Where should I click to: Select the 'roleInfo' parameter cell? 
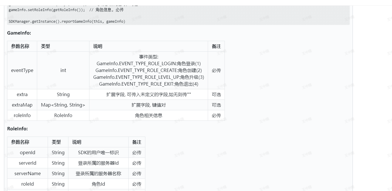click(22, 115)
